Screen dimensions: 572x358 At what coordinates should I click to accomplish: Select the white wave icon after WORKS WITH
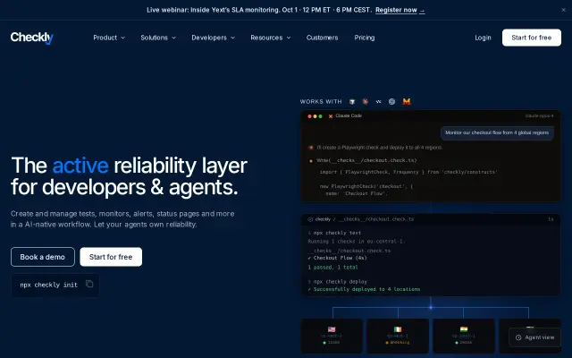tap(379, 101)
